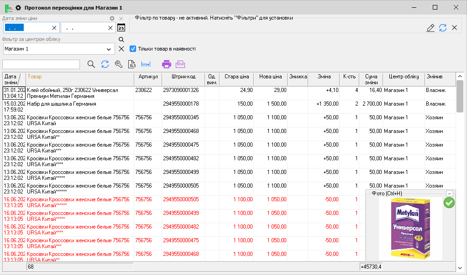Sort by the 'Товар' column header

coord(35,76)
